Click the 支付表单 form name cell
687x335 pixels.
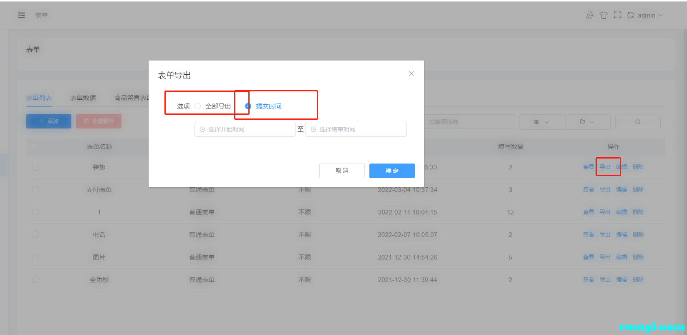point(99,190)
